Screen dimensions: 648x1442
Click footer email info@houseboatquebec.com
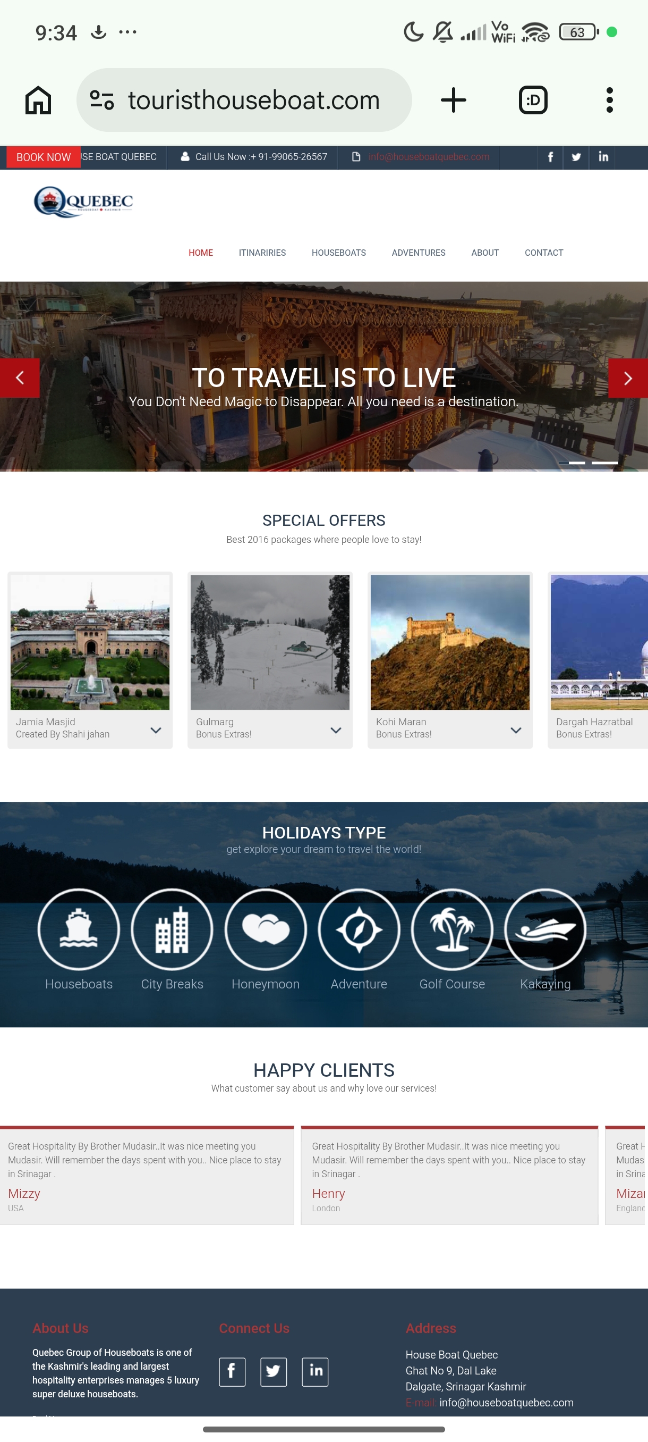pyautogui.click(x=506, y=1402)
